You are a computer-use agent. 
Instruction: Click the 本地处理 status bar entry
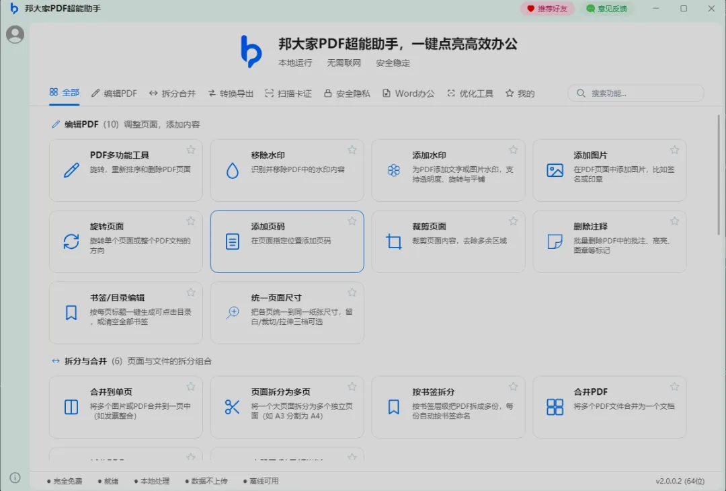click(152, 482)
